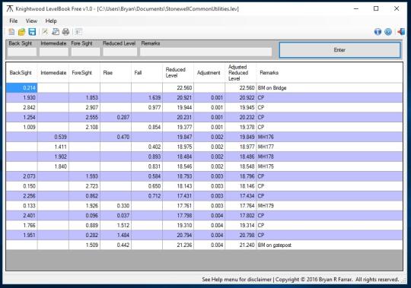411x288 pixels.
Task: Select the 20.232 adjusted level cell
Action: click(241, 117)
